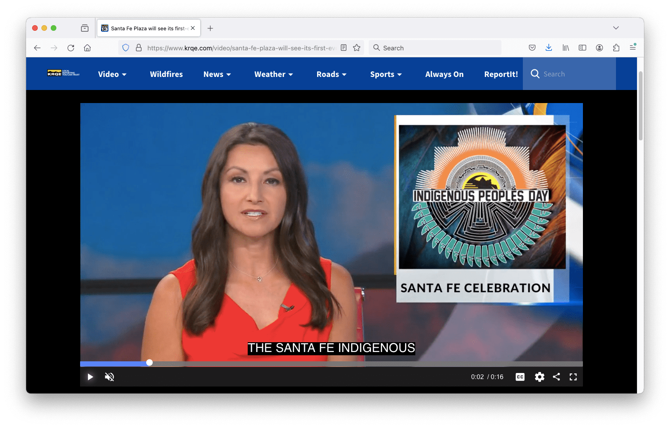The image size is (670, 428).
Task: Expand the Sports nav dropdown
Action: [386, 74]
